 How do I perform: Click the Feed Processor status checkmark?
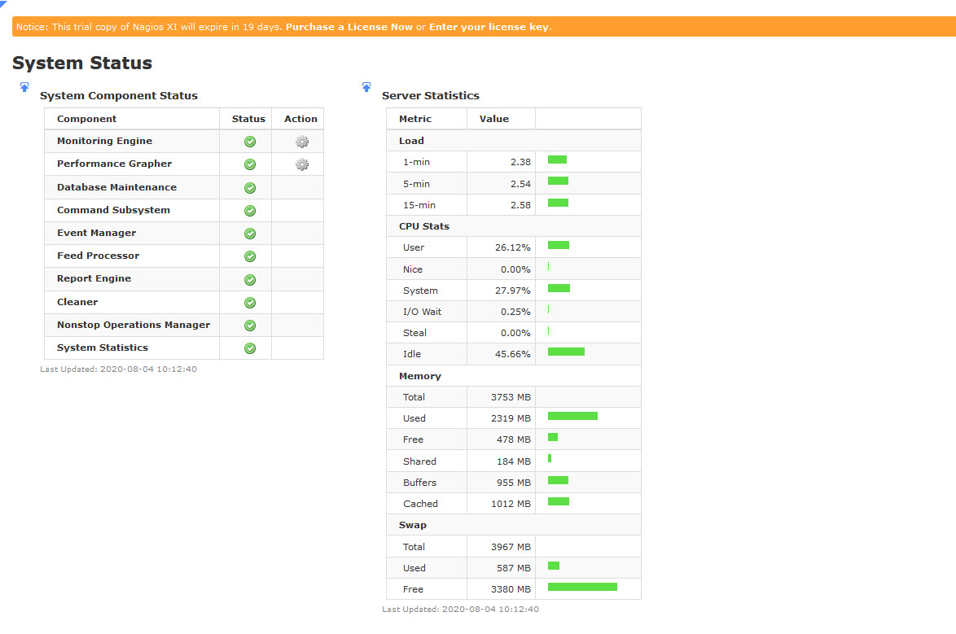(250, 256)
